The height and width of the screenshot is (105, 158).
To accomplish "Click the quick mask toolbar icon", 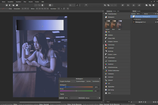I will [50, 5].
